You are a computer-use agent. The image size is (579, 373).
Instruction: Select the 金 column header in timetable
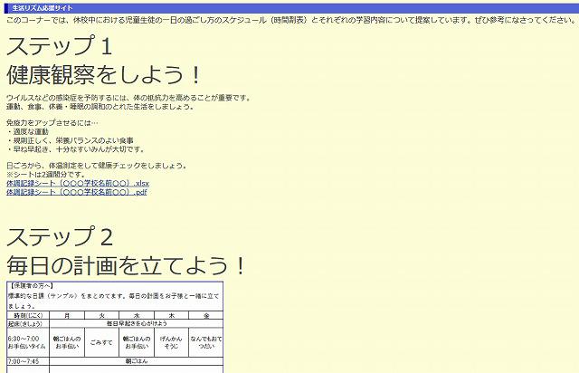[205, 315]
